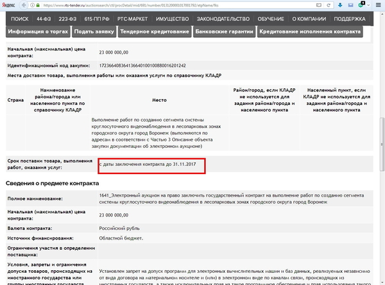The height and width of the screenshot is (285, 385).
Task: Switch to Информация о торгах tab
Action: [x=38, y=32]
